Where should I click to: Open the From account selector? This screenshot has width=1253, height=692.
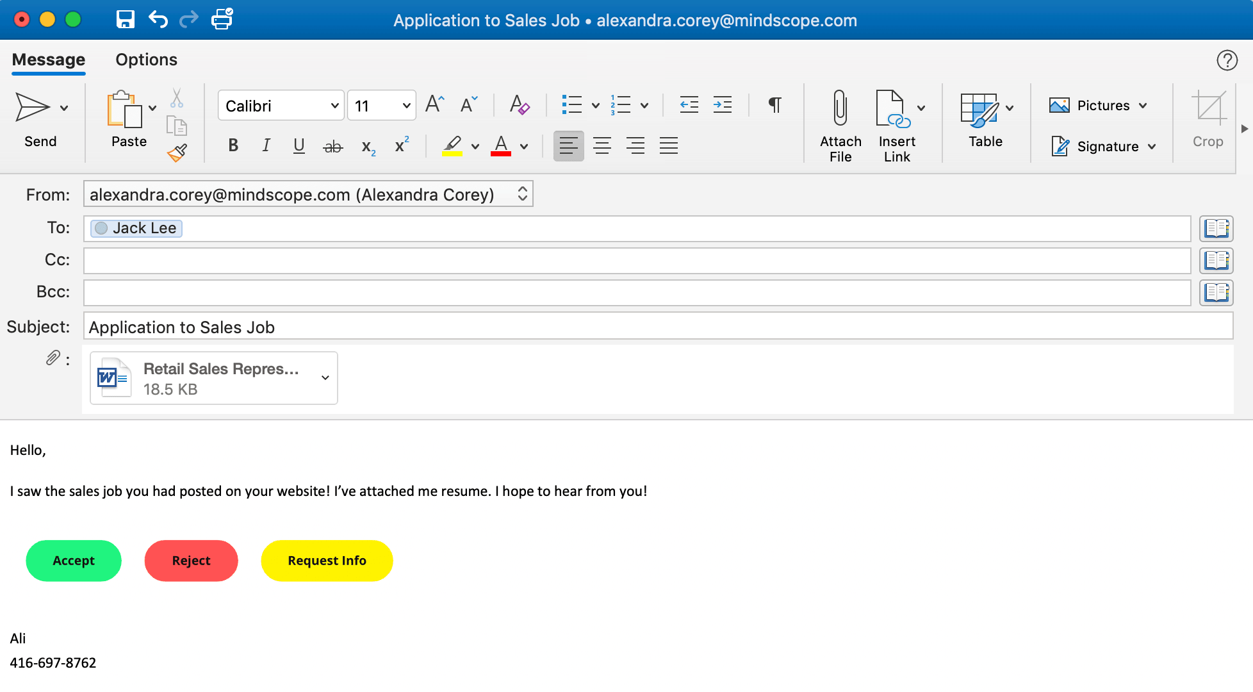[522, 194]
